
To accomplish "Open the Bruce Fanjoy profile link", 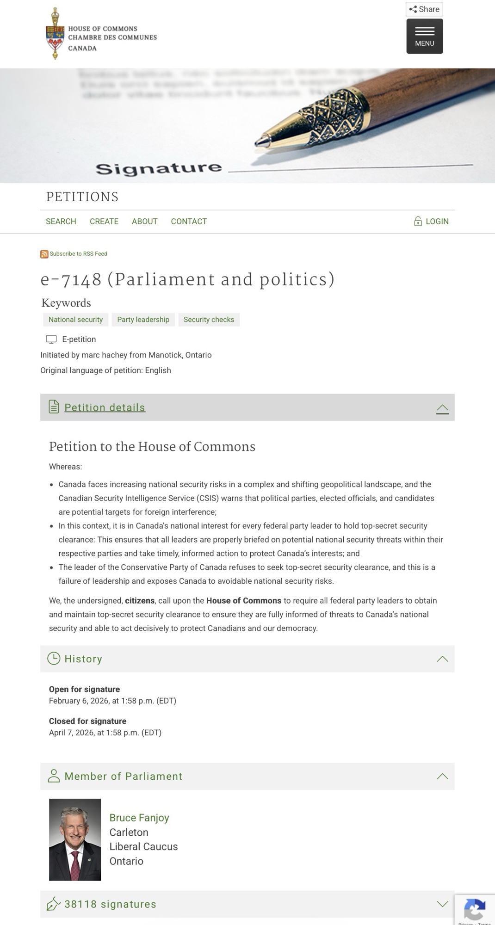I will [x=139, y=818].
